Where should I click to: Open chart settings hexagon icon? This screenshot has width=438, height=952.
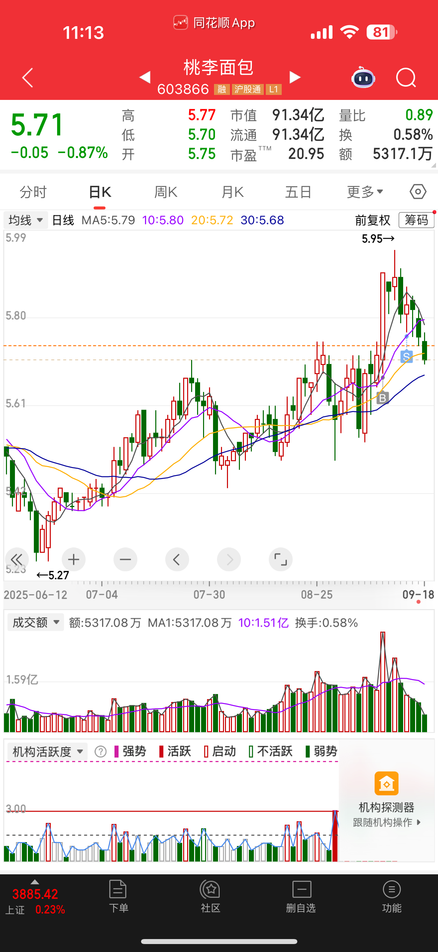[x=418, y=192]
